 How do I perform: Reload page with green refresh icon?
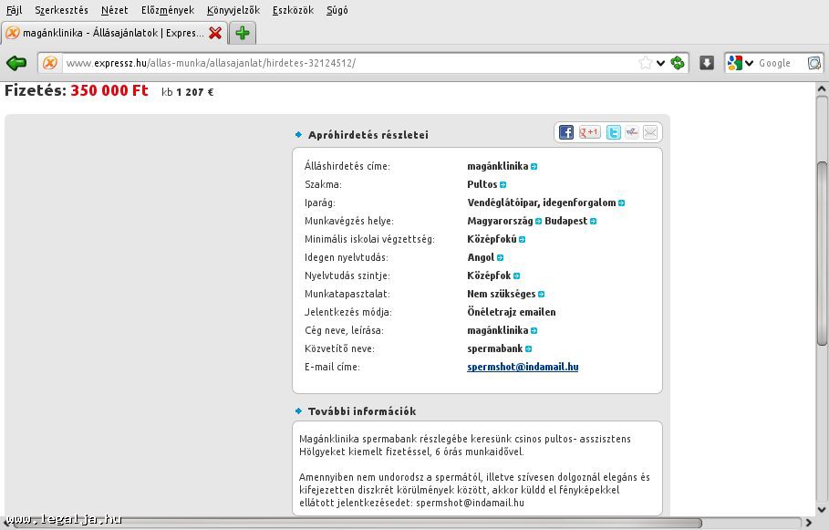[x=678, y=63]
